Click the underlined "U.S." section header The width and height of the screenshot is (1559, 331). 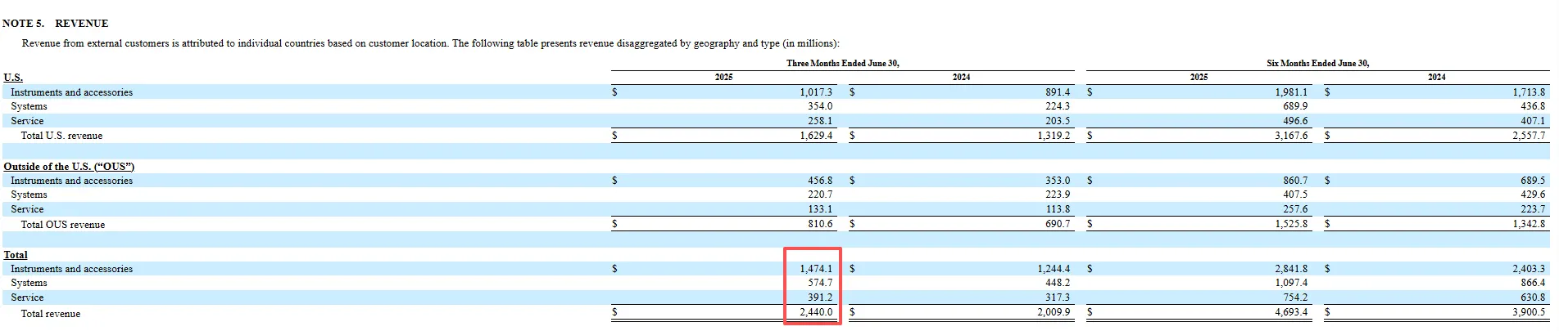pos(13,78)
